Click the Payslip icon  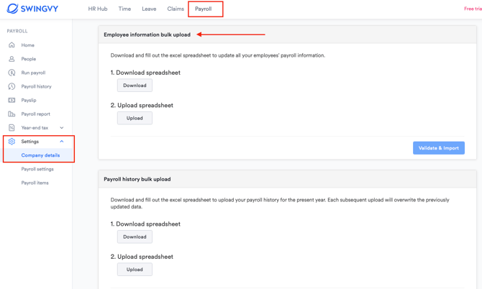point(12,100)
